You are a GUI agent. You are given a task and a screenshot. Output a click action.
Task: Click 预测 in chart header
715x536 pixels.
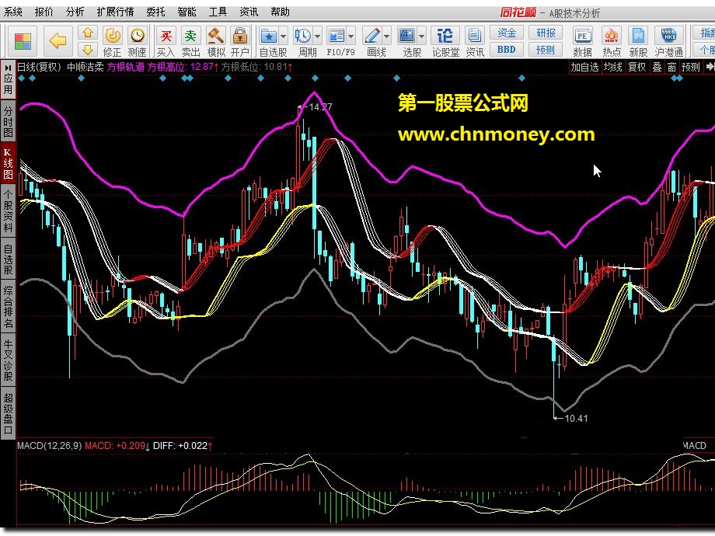[x=690, y=67]
